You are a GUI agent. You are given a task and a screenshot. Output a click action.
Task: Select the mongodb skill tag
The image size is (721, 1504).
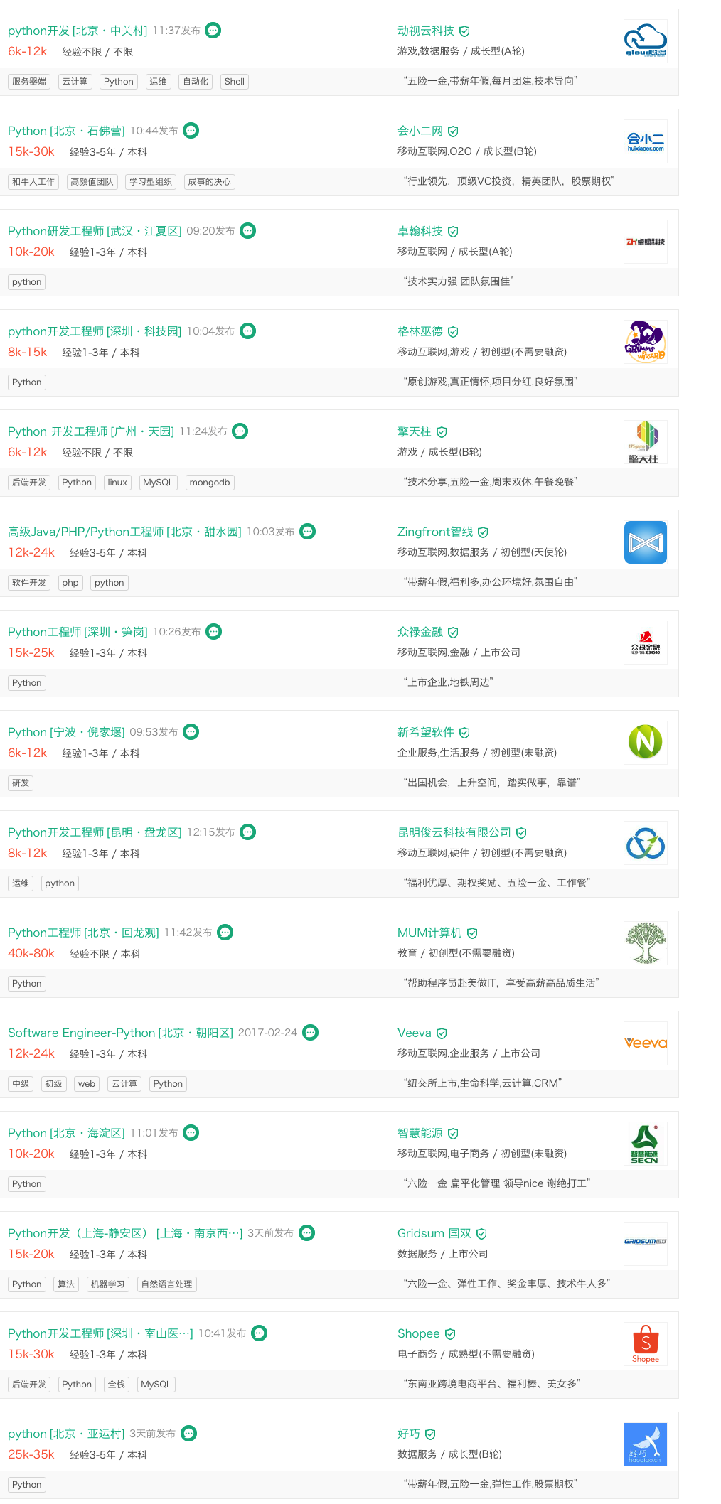210,483
